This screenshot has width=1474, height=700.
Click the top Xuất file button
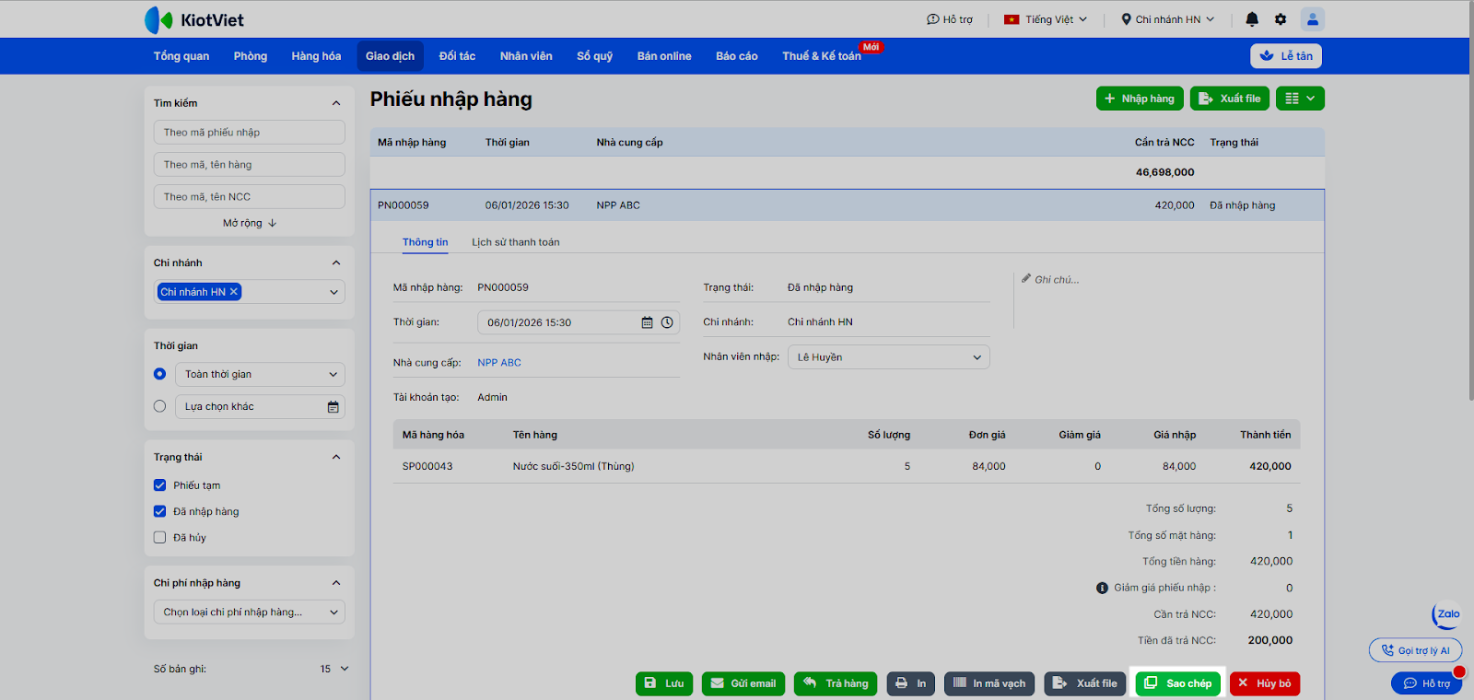pos(1230,99)
